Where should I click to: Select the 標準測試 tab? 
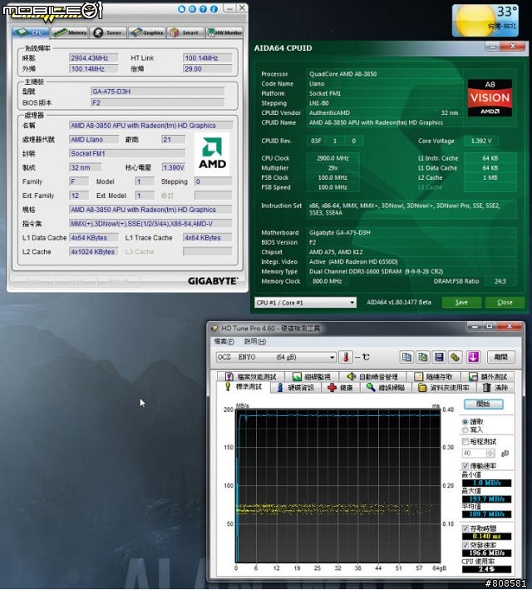[x=244, y=387]
